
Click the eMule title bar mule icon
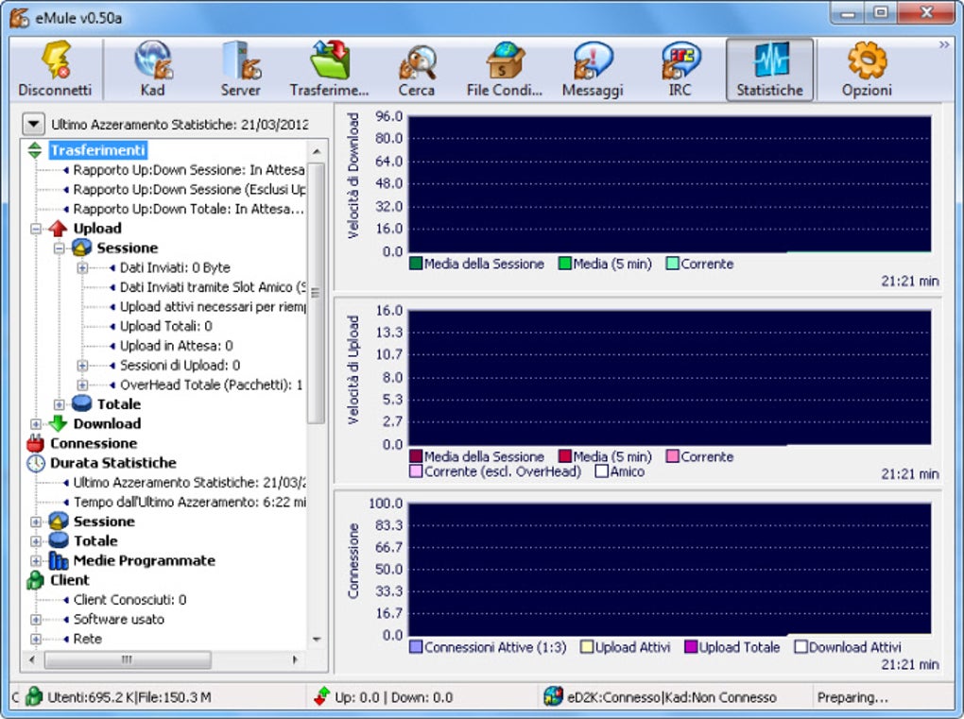pyautogui.click(x=19, y=17)
